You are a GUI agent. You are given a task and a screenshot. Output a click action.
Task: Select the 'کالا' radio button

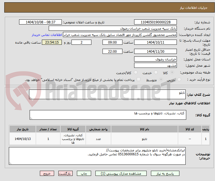[172, 72]
